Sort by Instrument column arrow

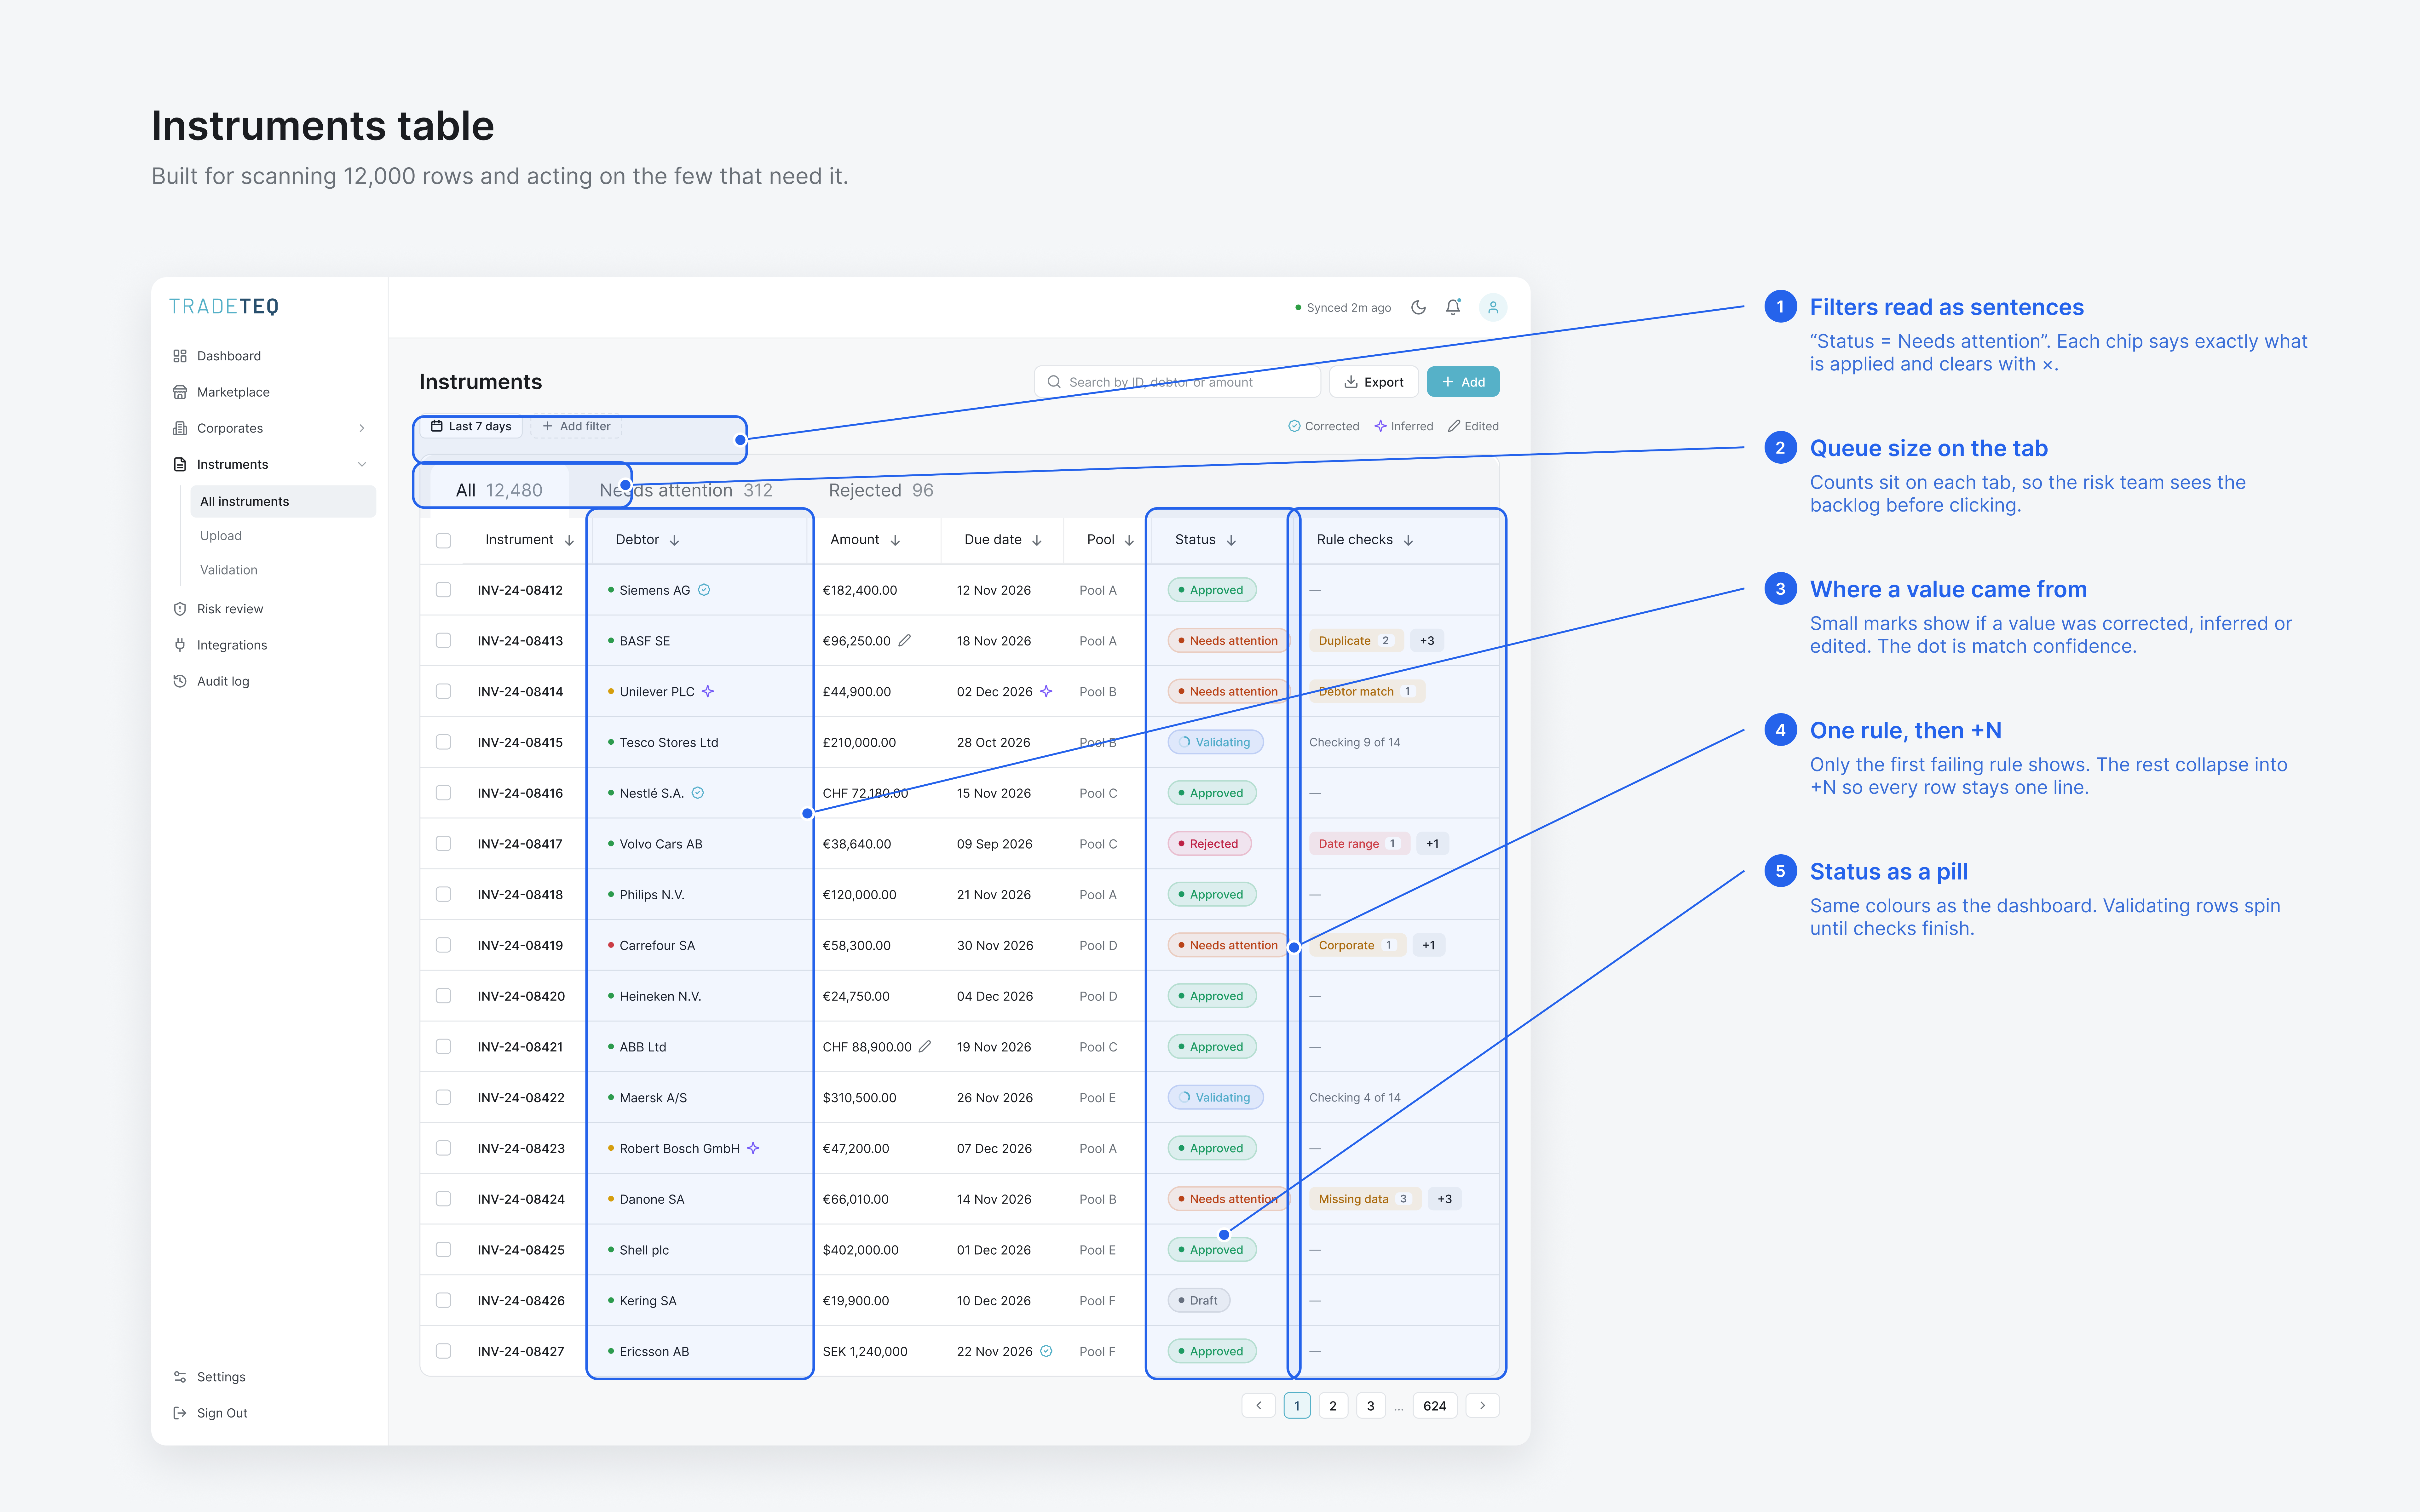click(x=569, y=540)
